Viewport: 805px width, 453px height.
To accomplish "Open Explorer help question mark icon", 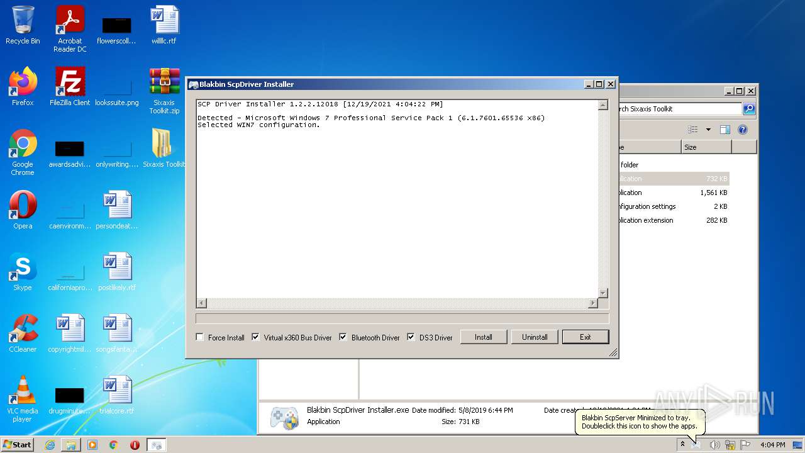I will [x=743, y=130].
